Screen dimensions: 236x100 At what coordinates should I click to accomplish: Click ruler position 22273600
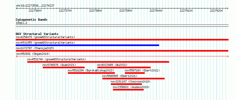point(35,11)
